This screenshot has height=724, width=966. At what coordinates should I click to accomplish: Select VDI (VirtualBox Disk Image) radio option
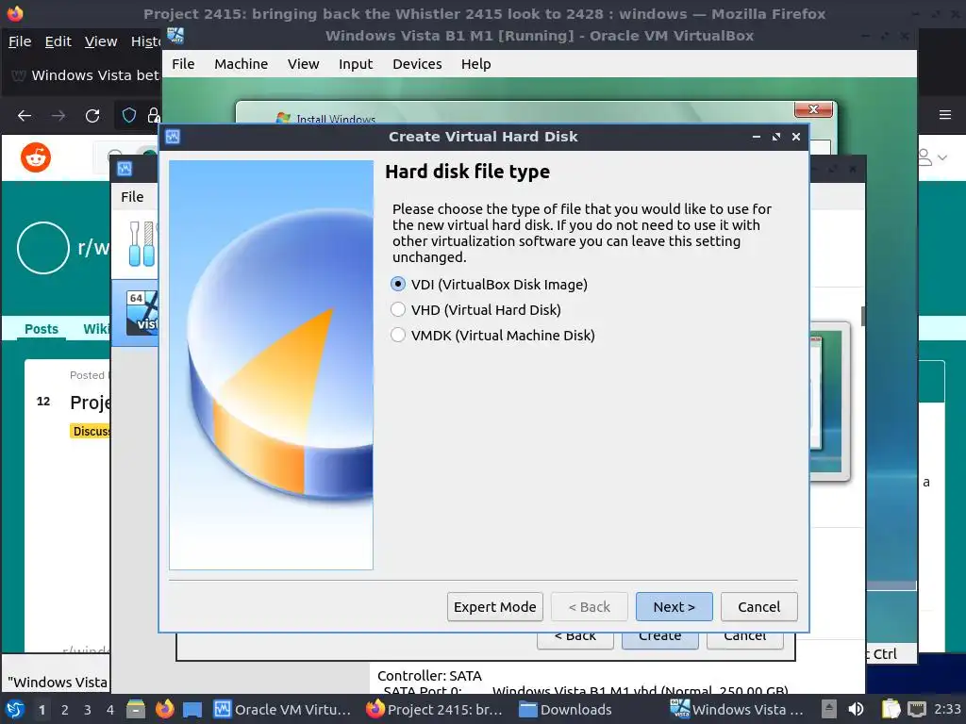pos(490,285)
